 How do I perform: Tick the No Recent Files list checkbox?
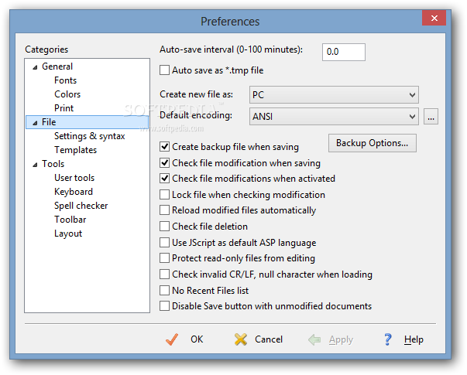(x=164, y=290)
